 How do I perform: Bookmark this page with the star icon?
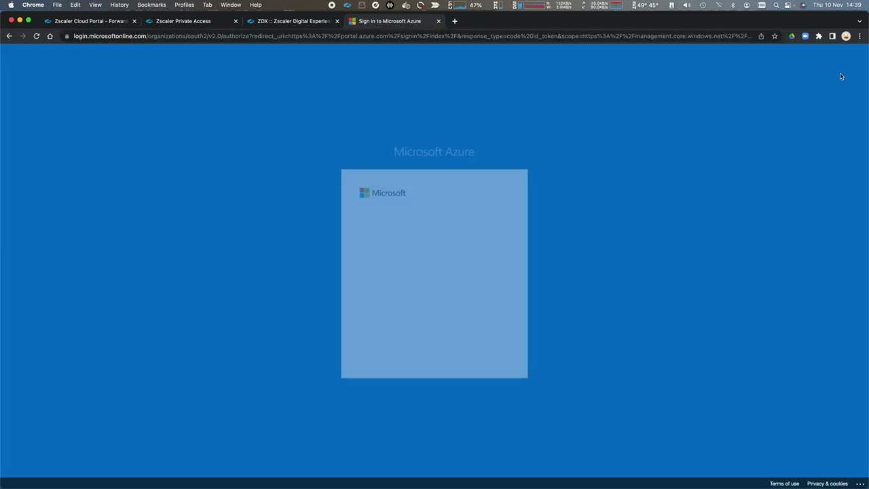(x=775, y=36)
